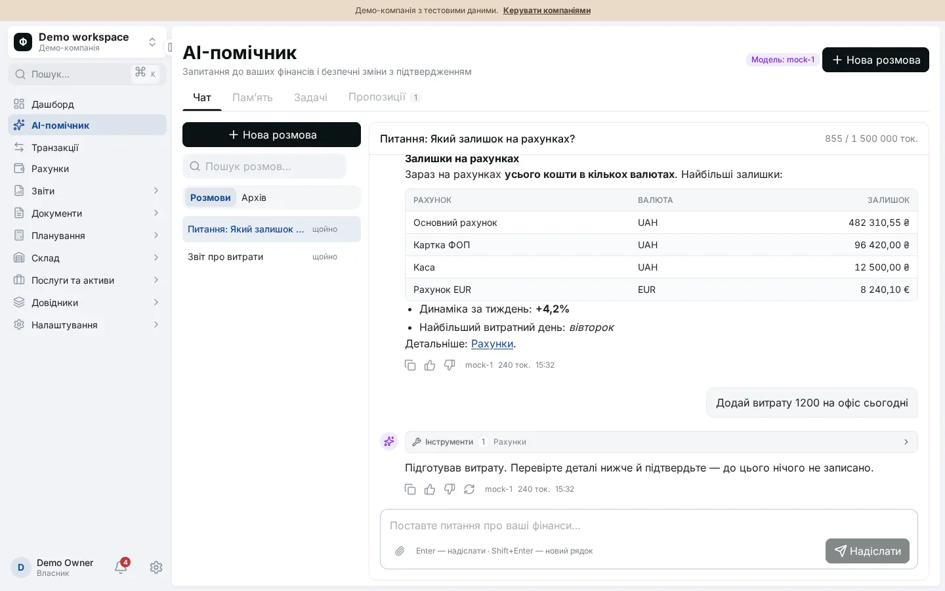Viewport: 945px width, 591px height.
Task: Go to Транзакції in sidebar
Action: pyautogui.click(x=87, y=148)
